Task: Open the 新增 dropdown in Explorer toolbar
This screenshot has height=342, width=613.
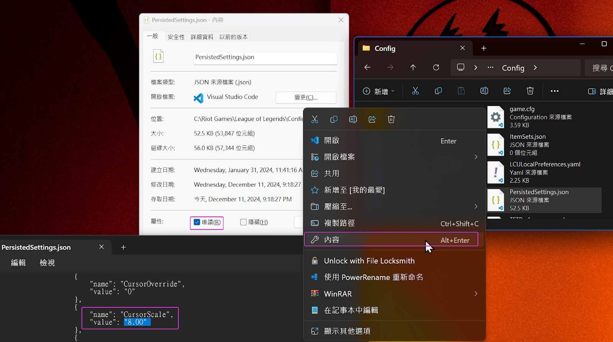Action: pyautogui.click(x=379, y=91)
